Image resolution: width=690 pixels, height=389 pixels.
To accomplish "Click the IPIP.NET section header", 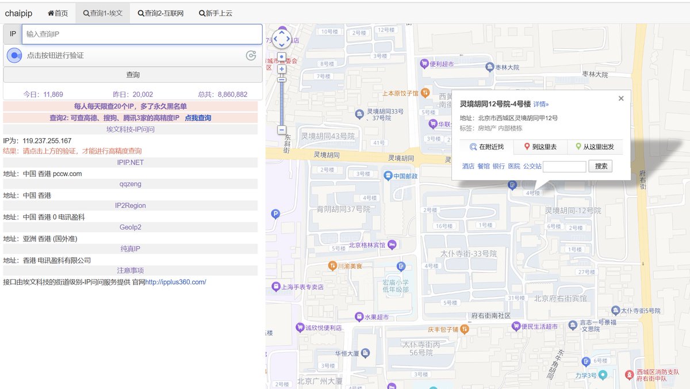I will [131, 162].
